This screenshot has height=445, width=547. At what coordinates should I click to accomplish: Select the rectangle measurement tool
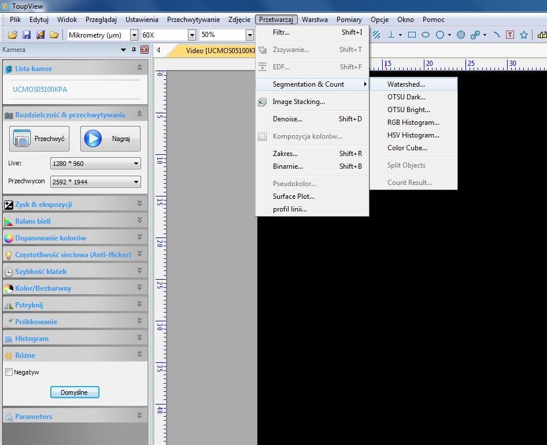(412, 35)
